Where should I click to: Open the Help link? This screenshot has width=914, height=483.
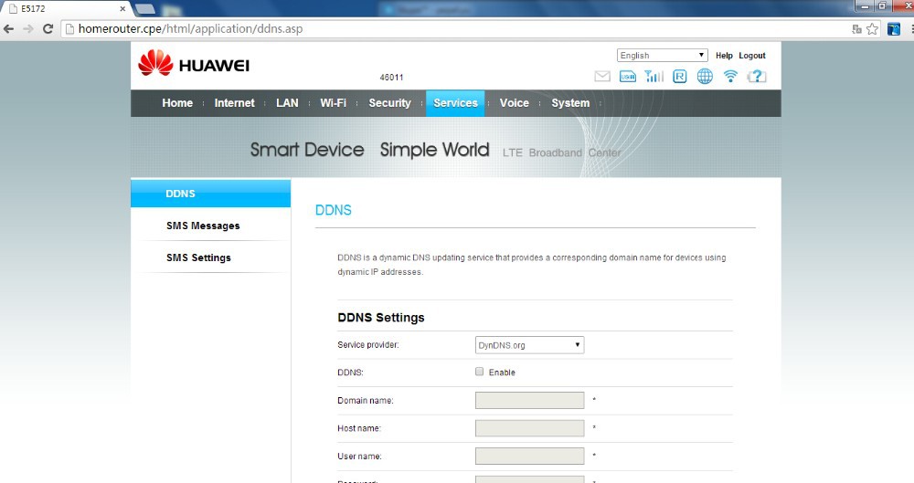click(x=724, y=56)
